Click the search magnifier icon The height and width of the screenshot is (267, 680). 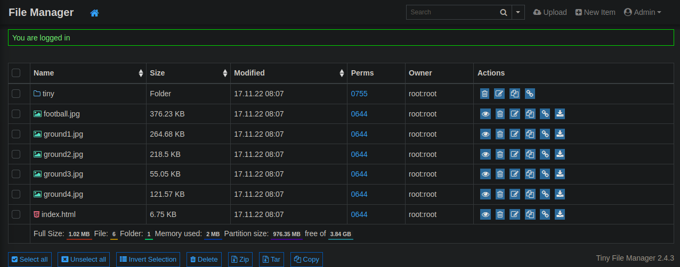[x=503, y=12]
